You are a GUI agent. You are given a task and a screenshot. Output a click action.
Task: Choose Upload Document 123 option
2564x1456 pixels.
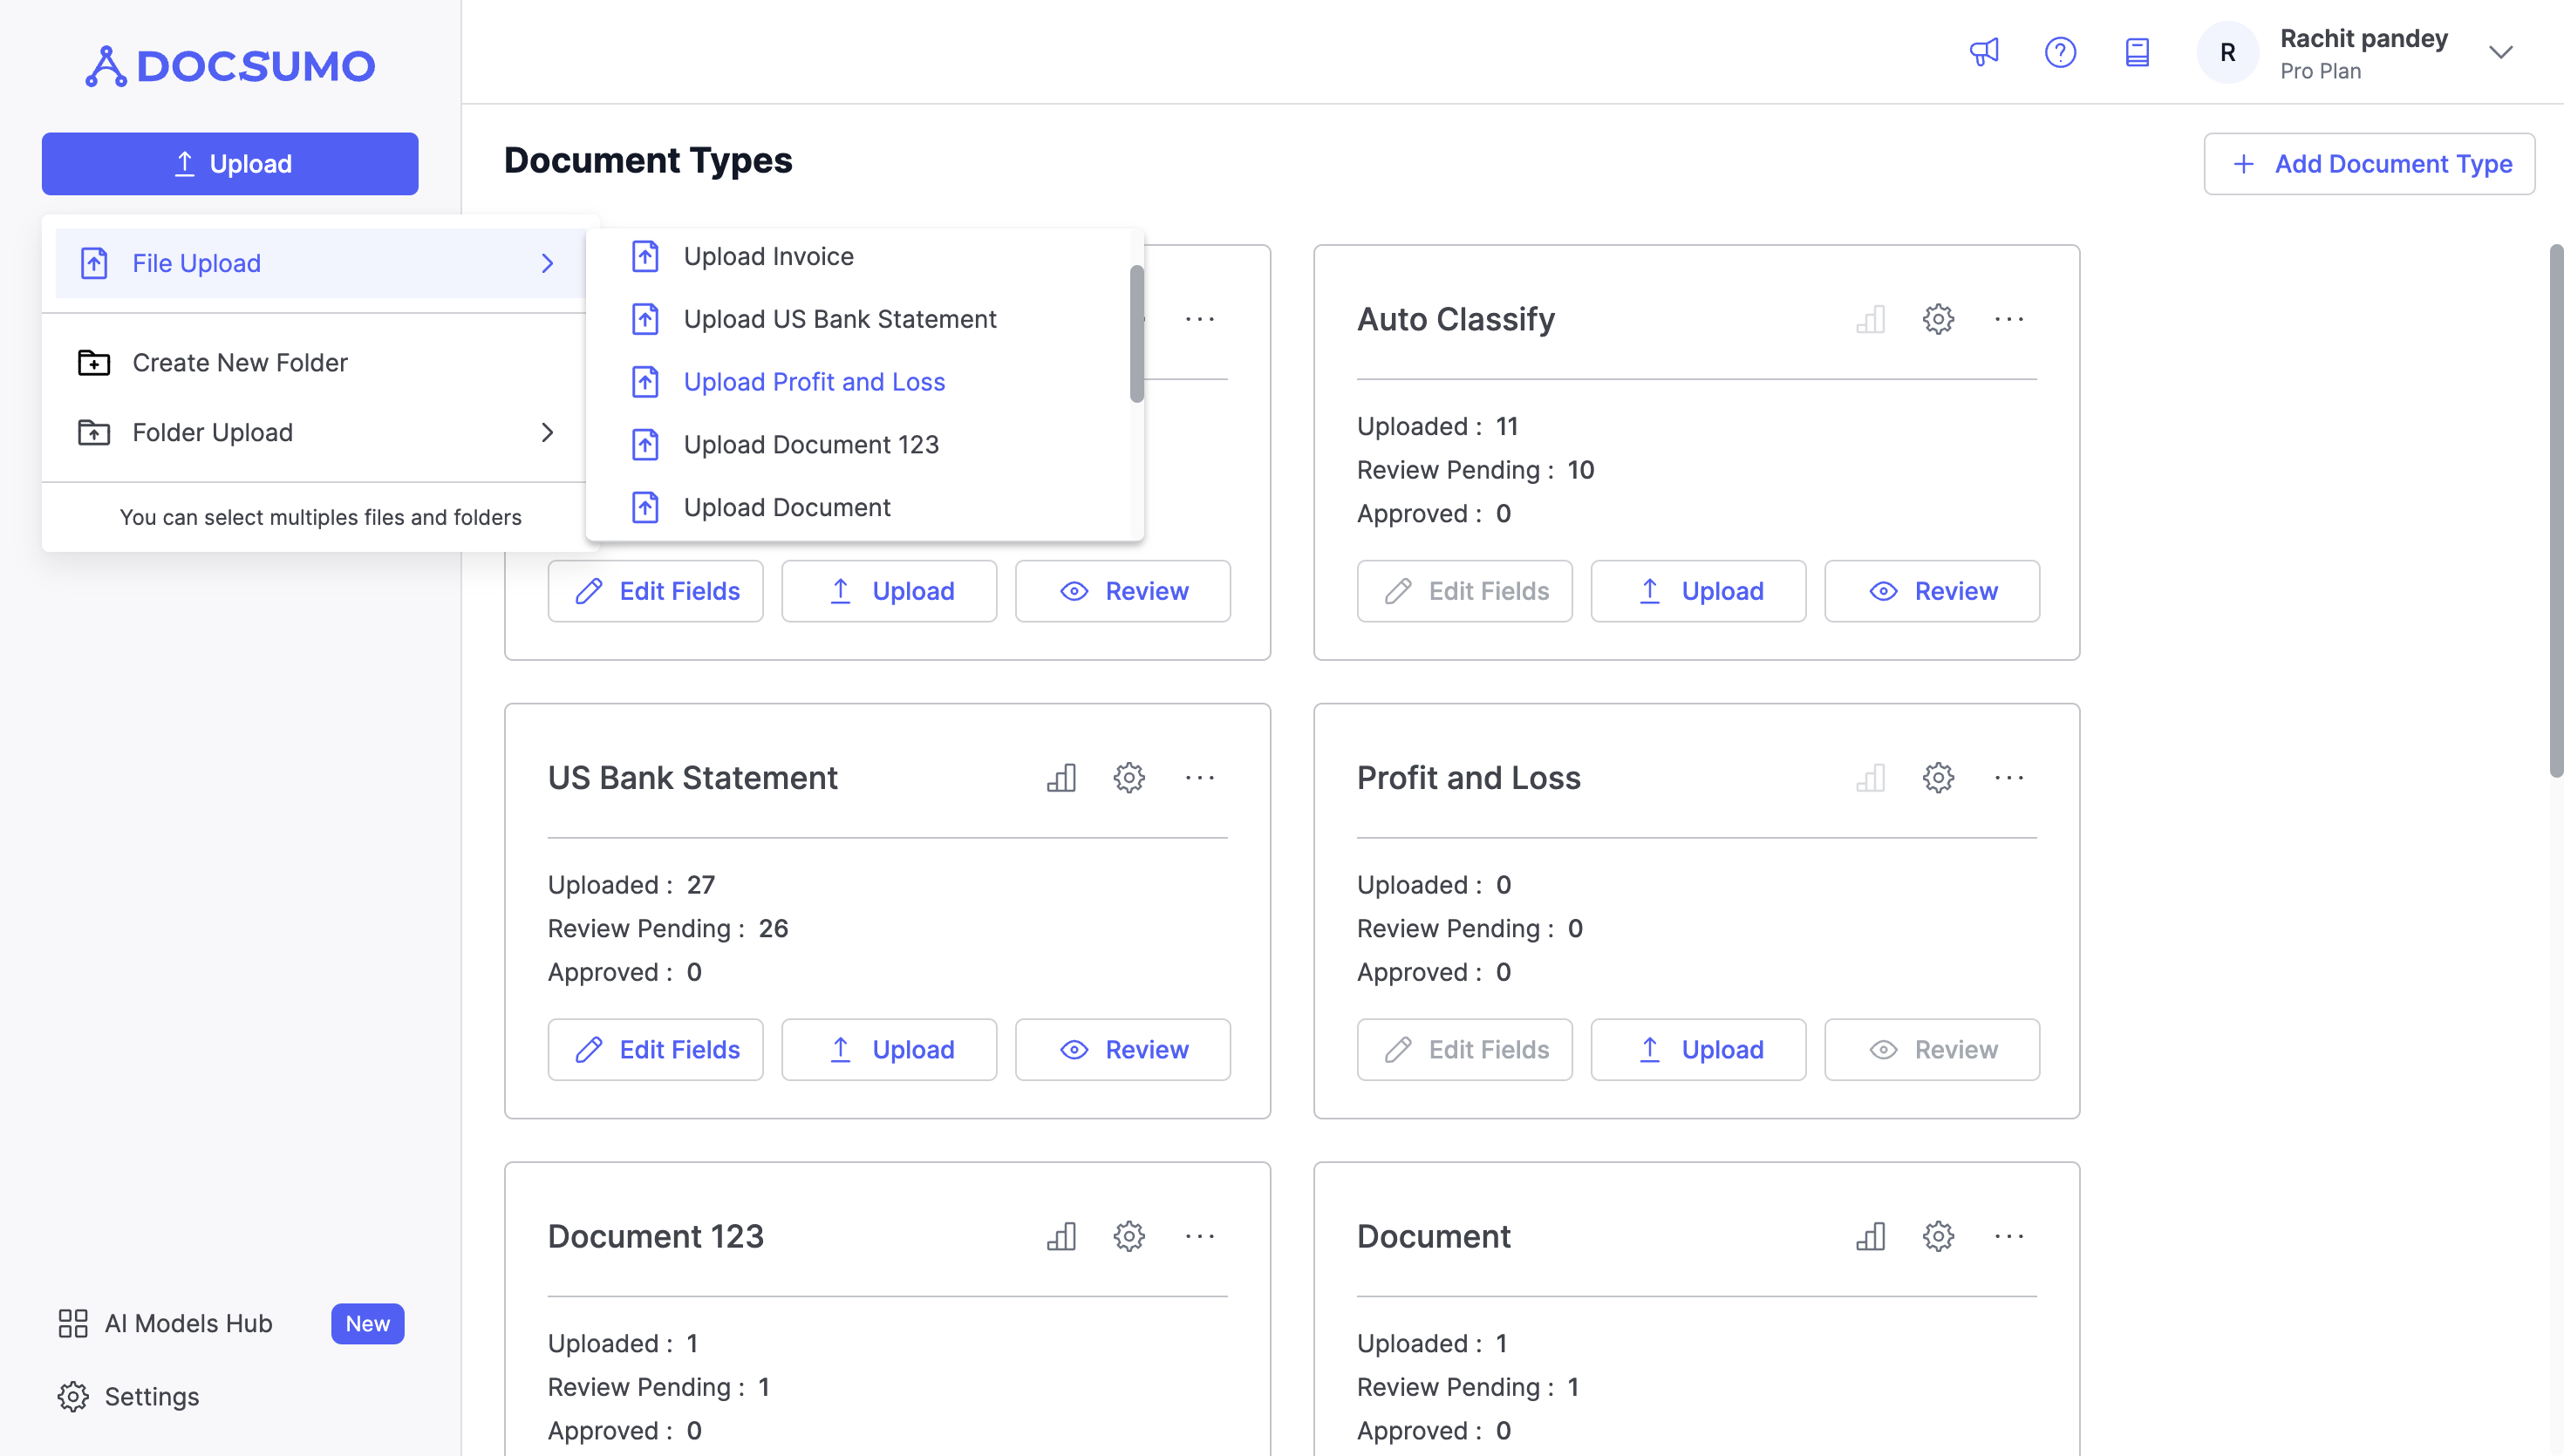point(860,445)
